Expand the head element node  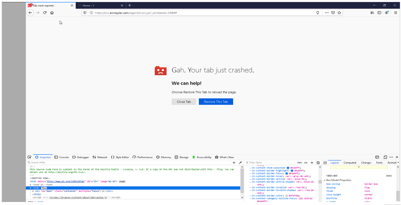(x=31, y=185)
